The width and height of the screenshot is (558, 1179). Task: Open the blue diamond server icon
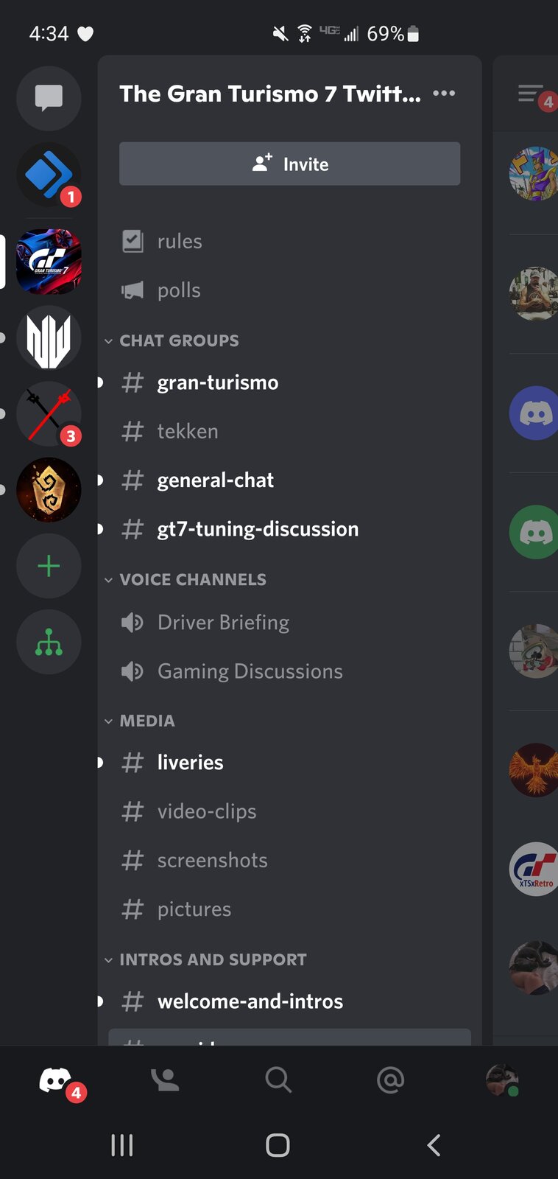coord(49,175)
